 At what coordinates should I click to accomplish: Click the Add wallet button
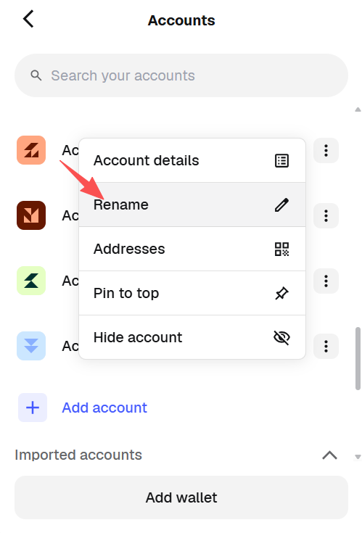pyautogui.click(x=181, y=497)
